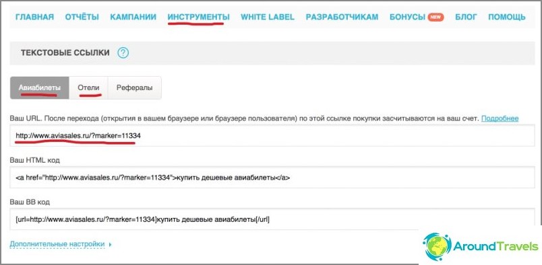Click the Ваш HTML код field
The height and width of the screenshot is (265, 542).
[x=272, y=178]
